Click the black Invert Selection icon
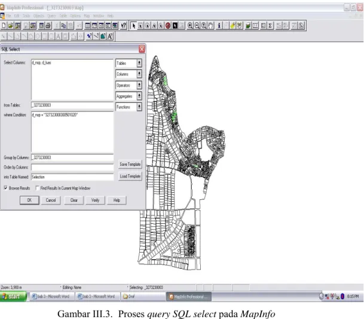This screenshot has width=364, height=319. coord(175,25)
